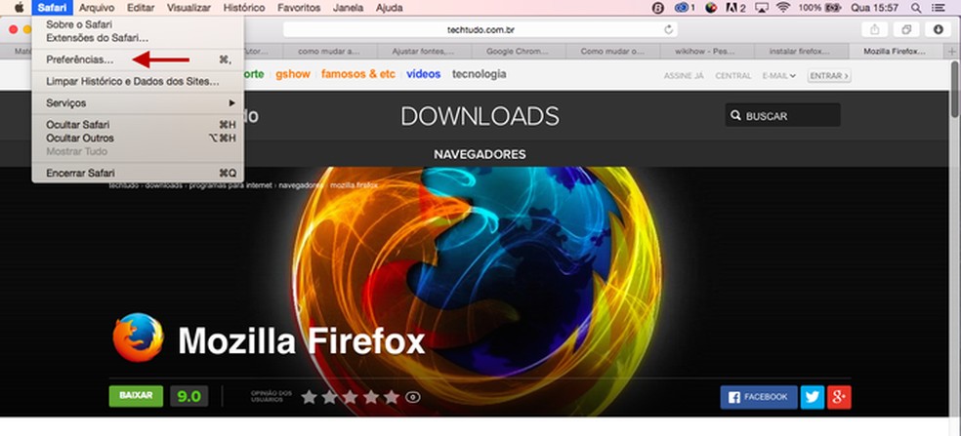Click the magnifier icon in BUSCAR field
The image size is (961, 436).
click(x=735, y=115)
